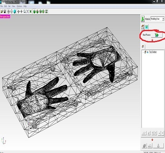Activate the magnifier zoom tool
Image resolution: width=165 pixels, height=153 pixels.
(24, 11)
